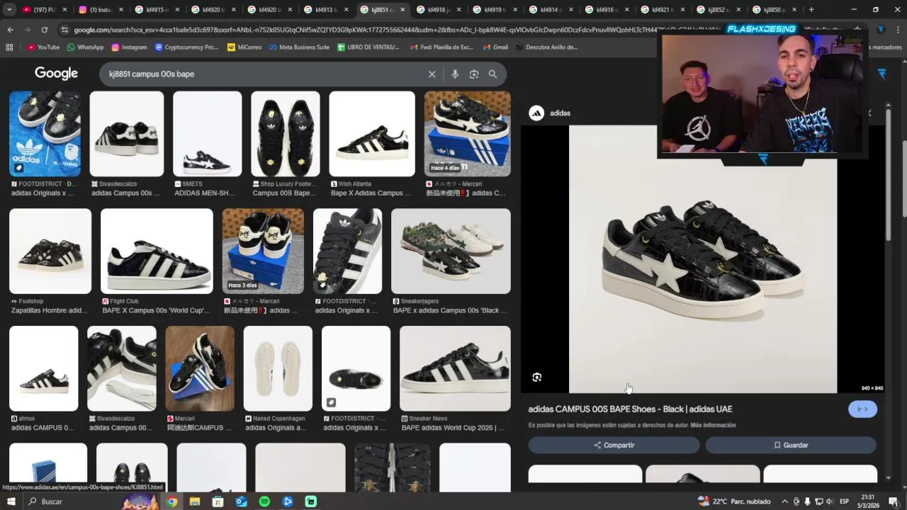Open the SMETS shoe result thumbnail
Screen dimensions: 907x510
point(208,134)
